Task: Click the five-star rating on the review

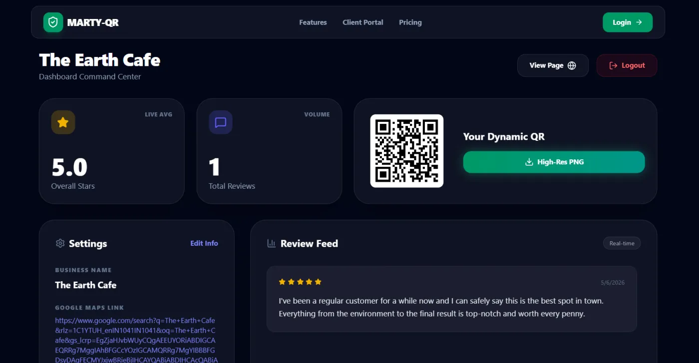Action: 300,282
